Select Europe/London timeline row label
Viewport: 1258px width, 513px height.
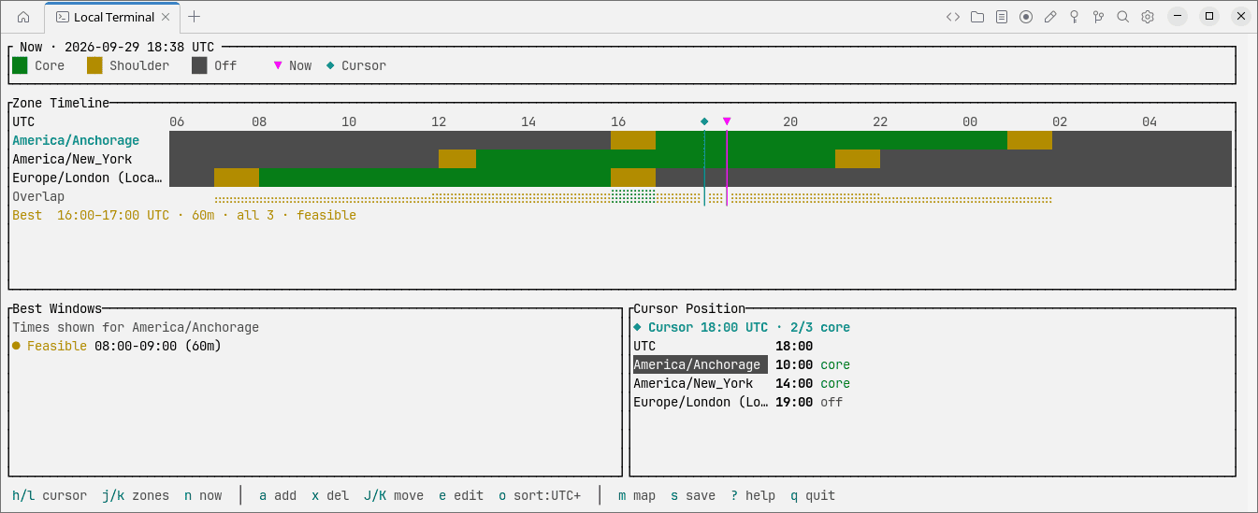tap(87, 178)
